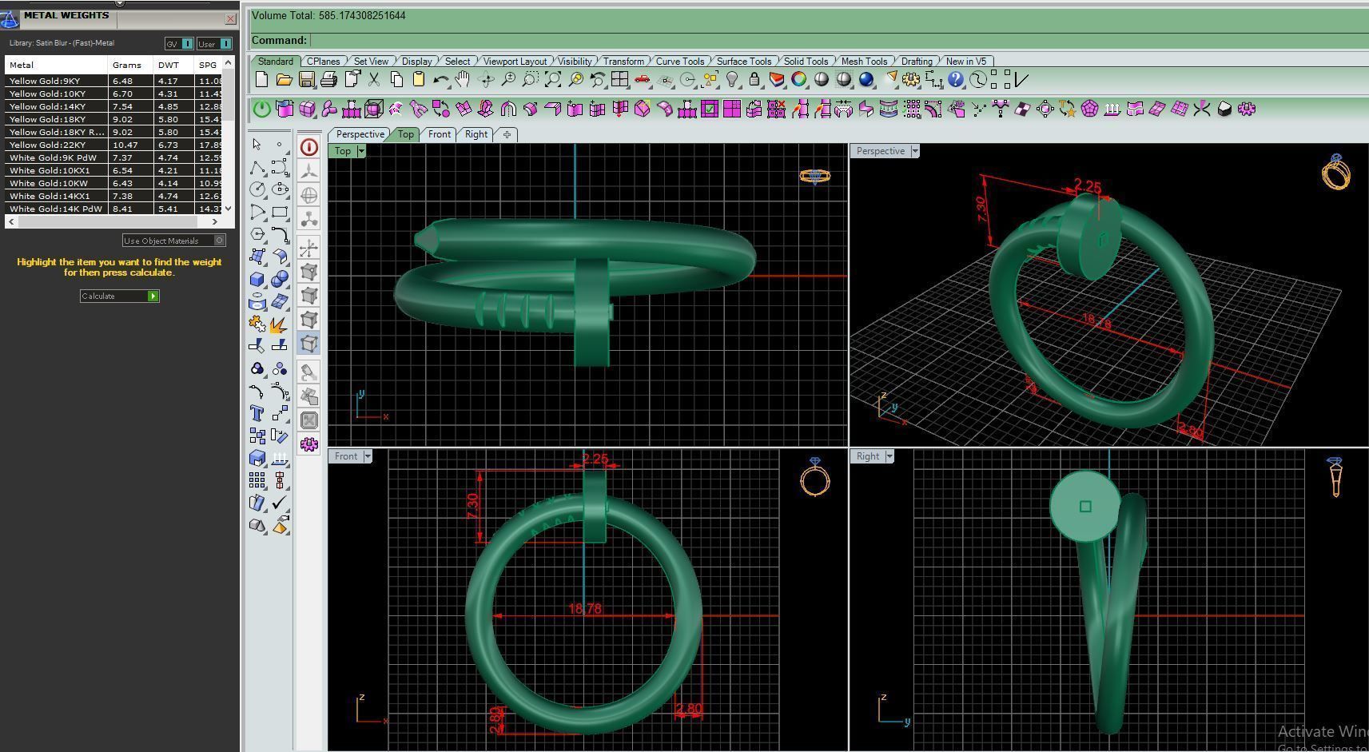Switch to the Solid Tools toolbar tab

[806, 62]
